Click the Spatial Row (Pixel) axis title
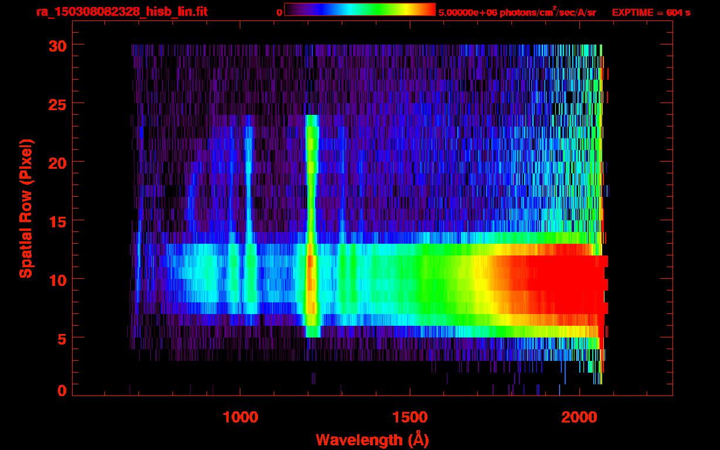Screen dimensions: 720x450 click(26, 209)
